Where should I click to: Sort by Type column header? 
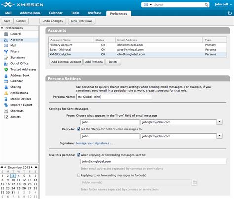click(215, 40)
